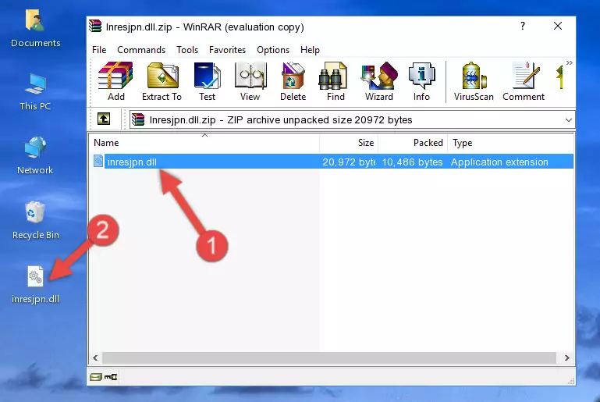The width and height of the screenshot is (600, 402).
Task: Select the inresjpn.dll file on the desktop
Action: coord(35,285)
